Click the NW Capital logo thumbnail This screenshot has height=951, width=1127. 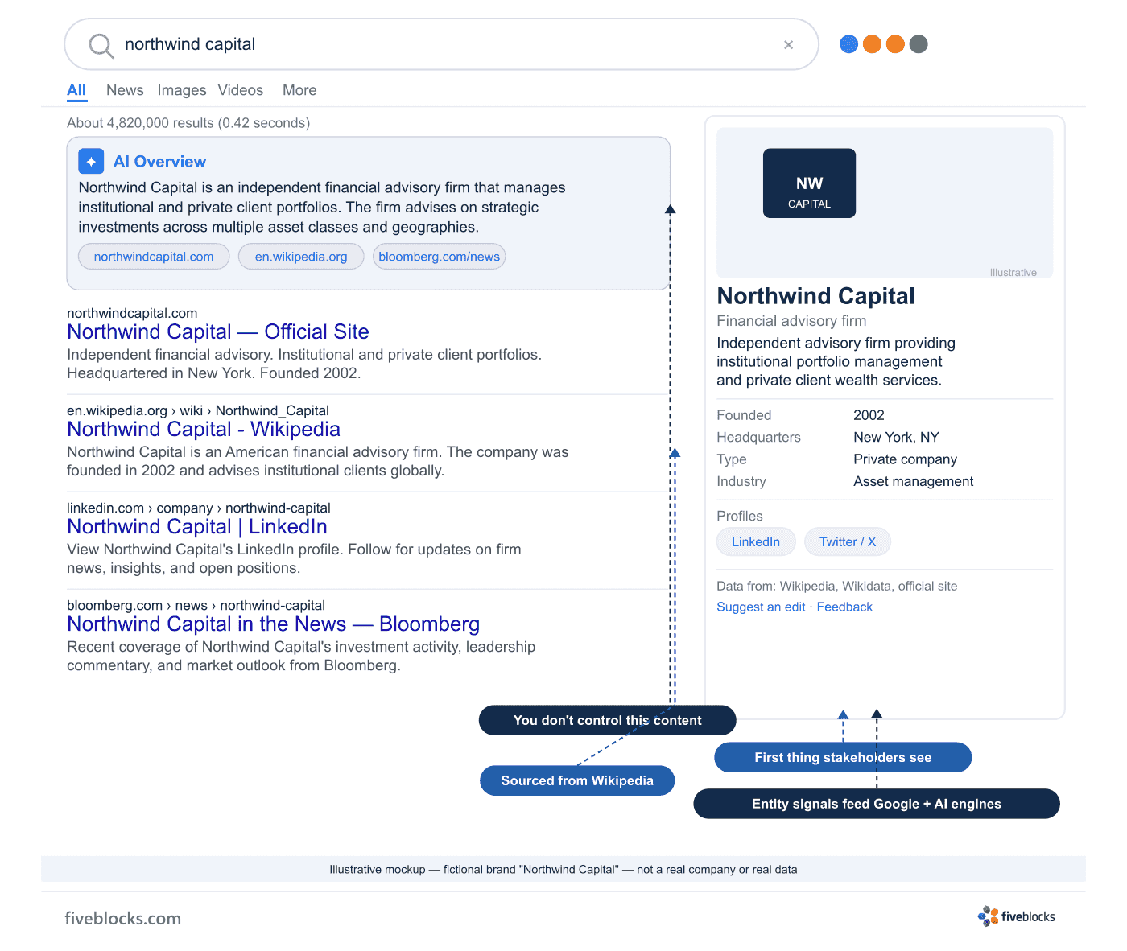pos(809,183)
